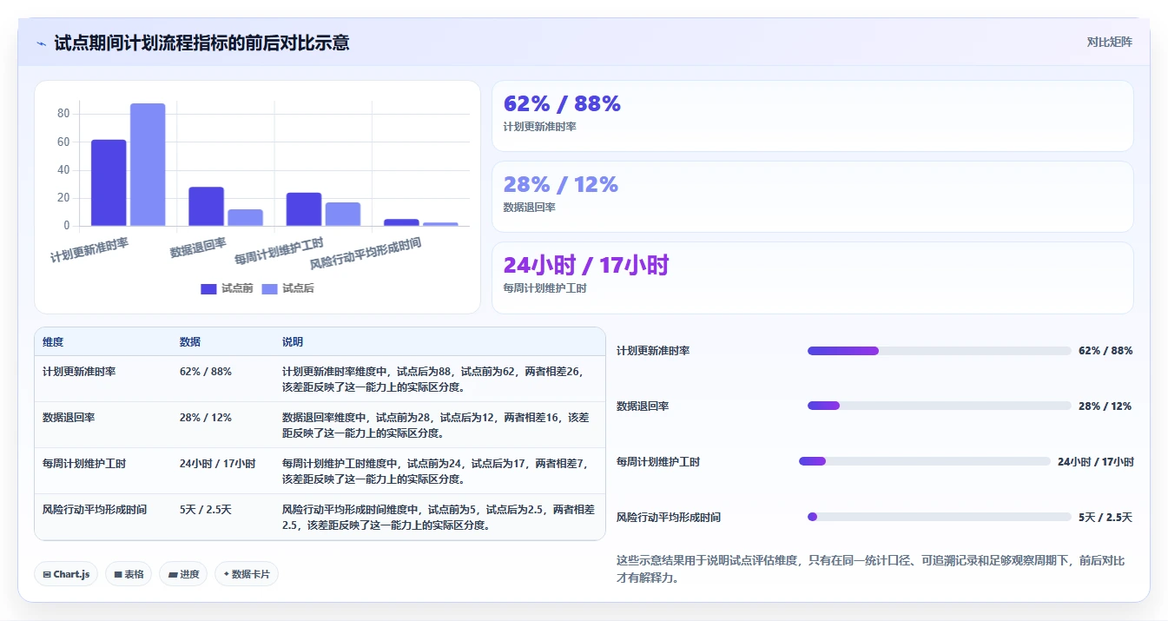Click the 进度 chip
Viewport: 1168px width, 621px height.
pos(183,574)
